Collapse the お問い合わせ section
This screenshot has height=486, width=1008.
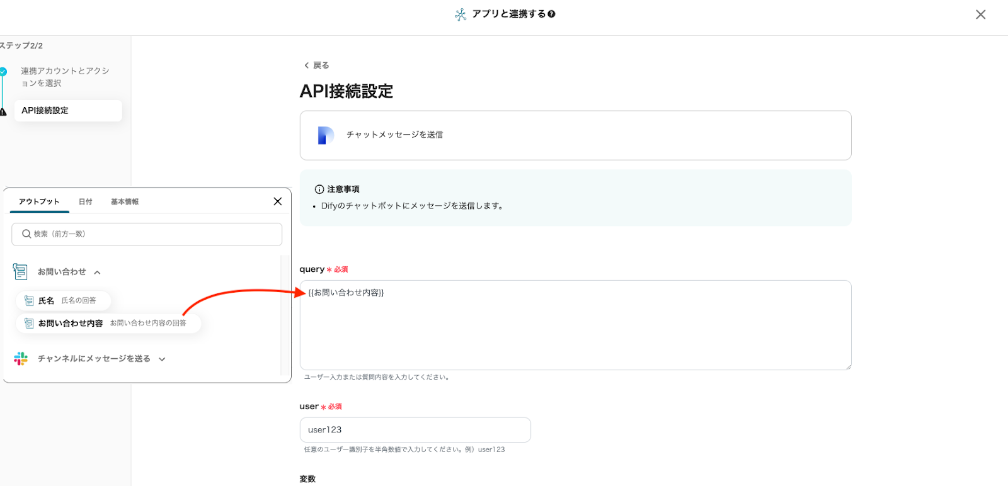point(98,273)
